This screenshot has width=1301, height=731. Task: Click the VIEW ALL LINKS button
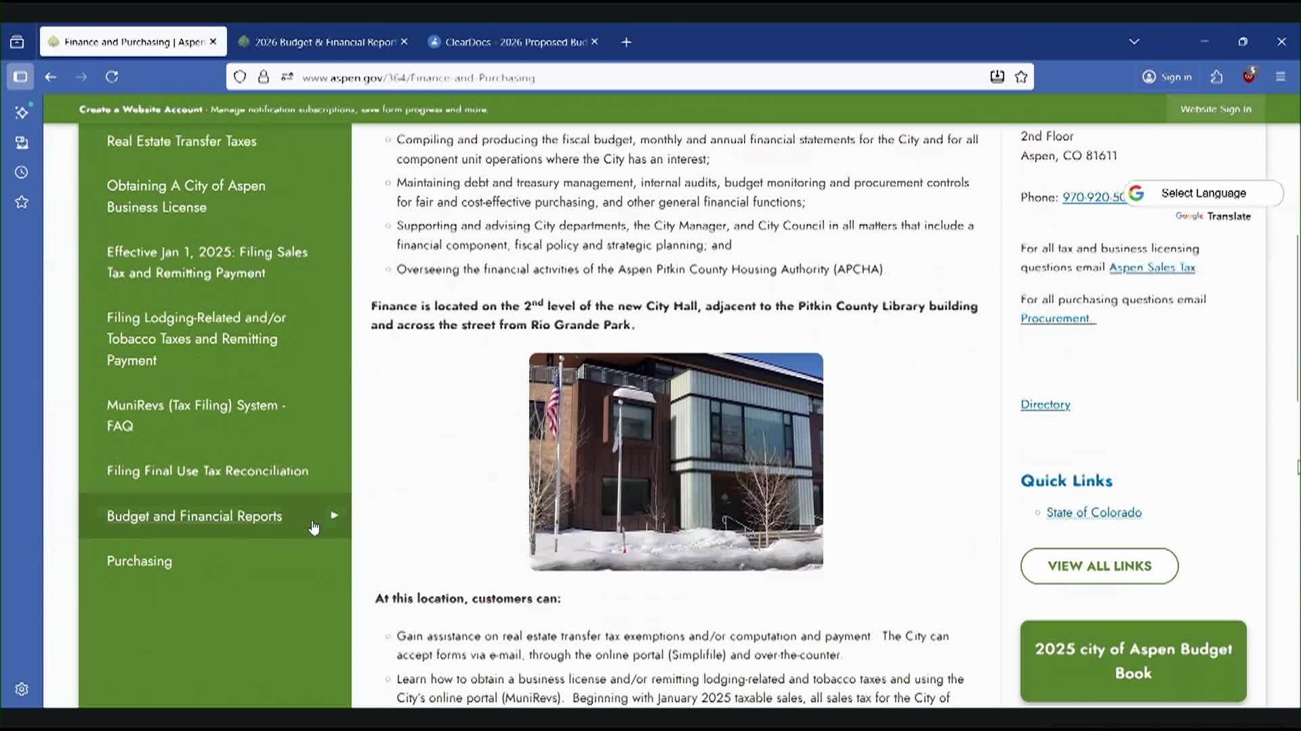pos(1098,566)
